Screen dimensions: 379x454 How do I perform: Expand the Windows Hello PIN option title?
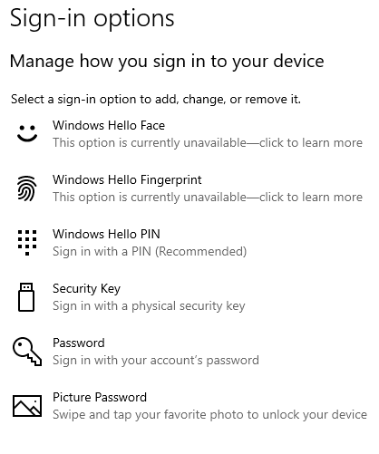pos(106,234)
